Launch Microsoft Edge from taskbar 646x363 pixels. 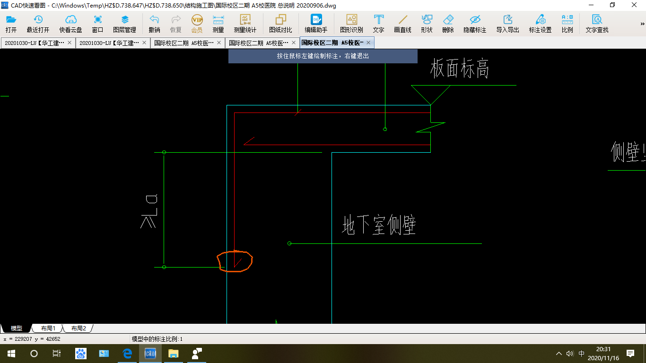pos(127,354)
